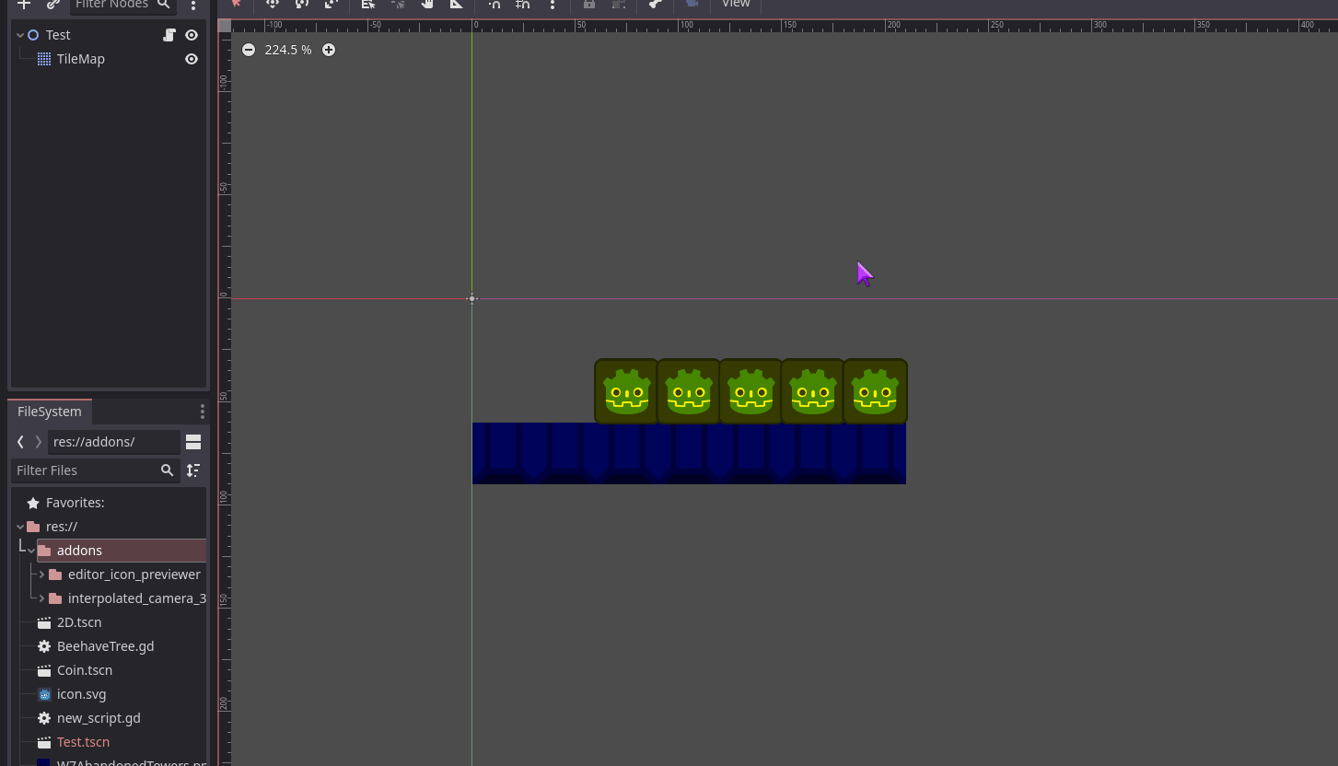Toggle Use Smart Snap in the toolbar

(494, 5)
